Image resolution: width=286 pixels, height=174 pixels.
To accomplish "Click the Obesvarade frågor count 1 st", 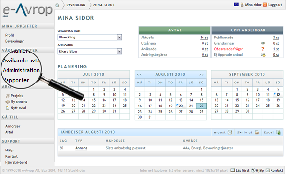I will (276, 49).
